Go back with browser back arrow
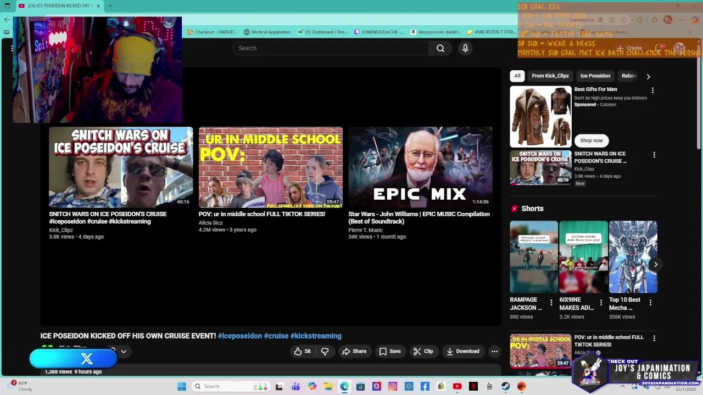The width and height of the screenshot is (703, 395). (x=7, y=19)
